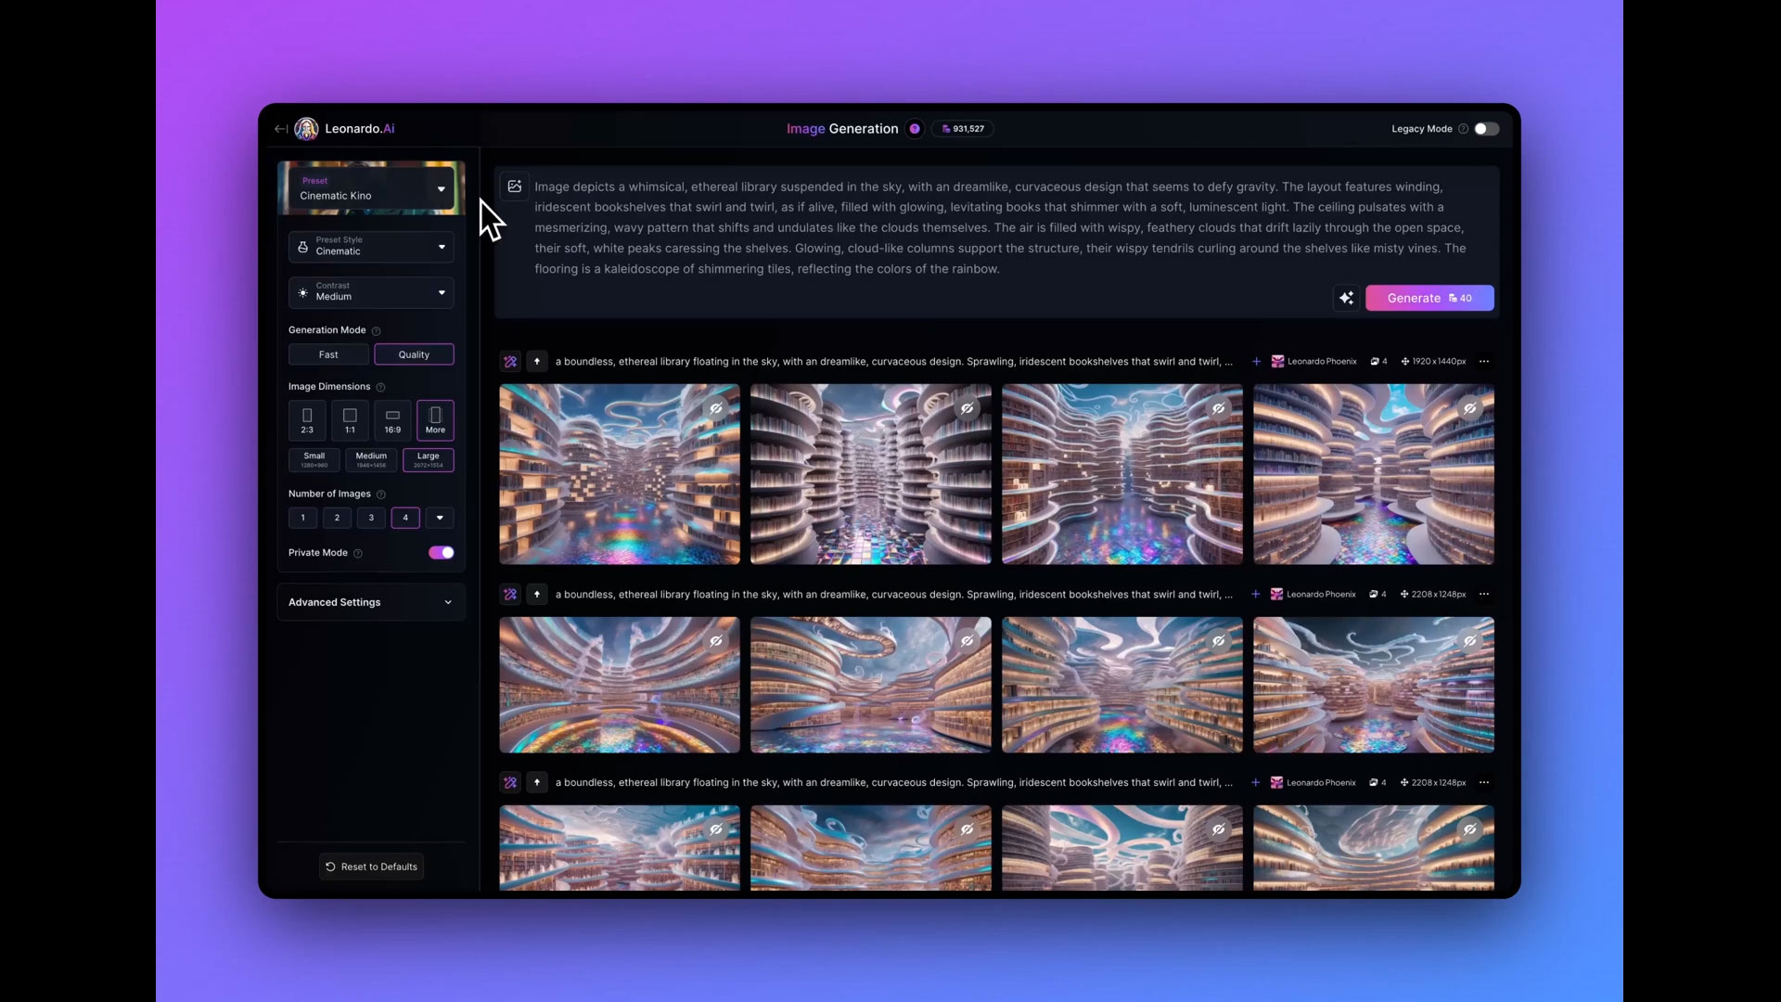Enable Quality generation mode
This screenshot has width=1781, height=1002.
(x=414, y=353)
